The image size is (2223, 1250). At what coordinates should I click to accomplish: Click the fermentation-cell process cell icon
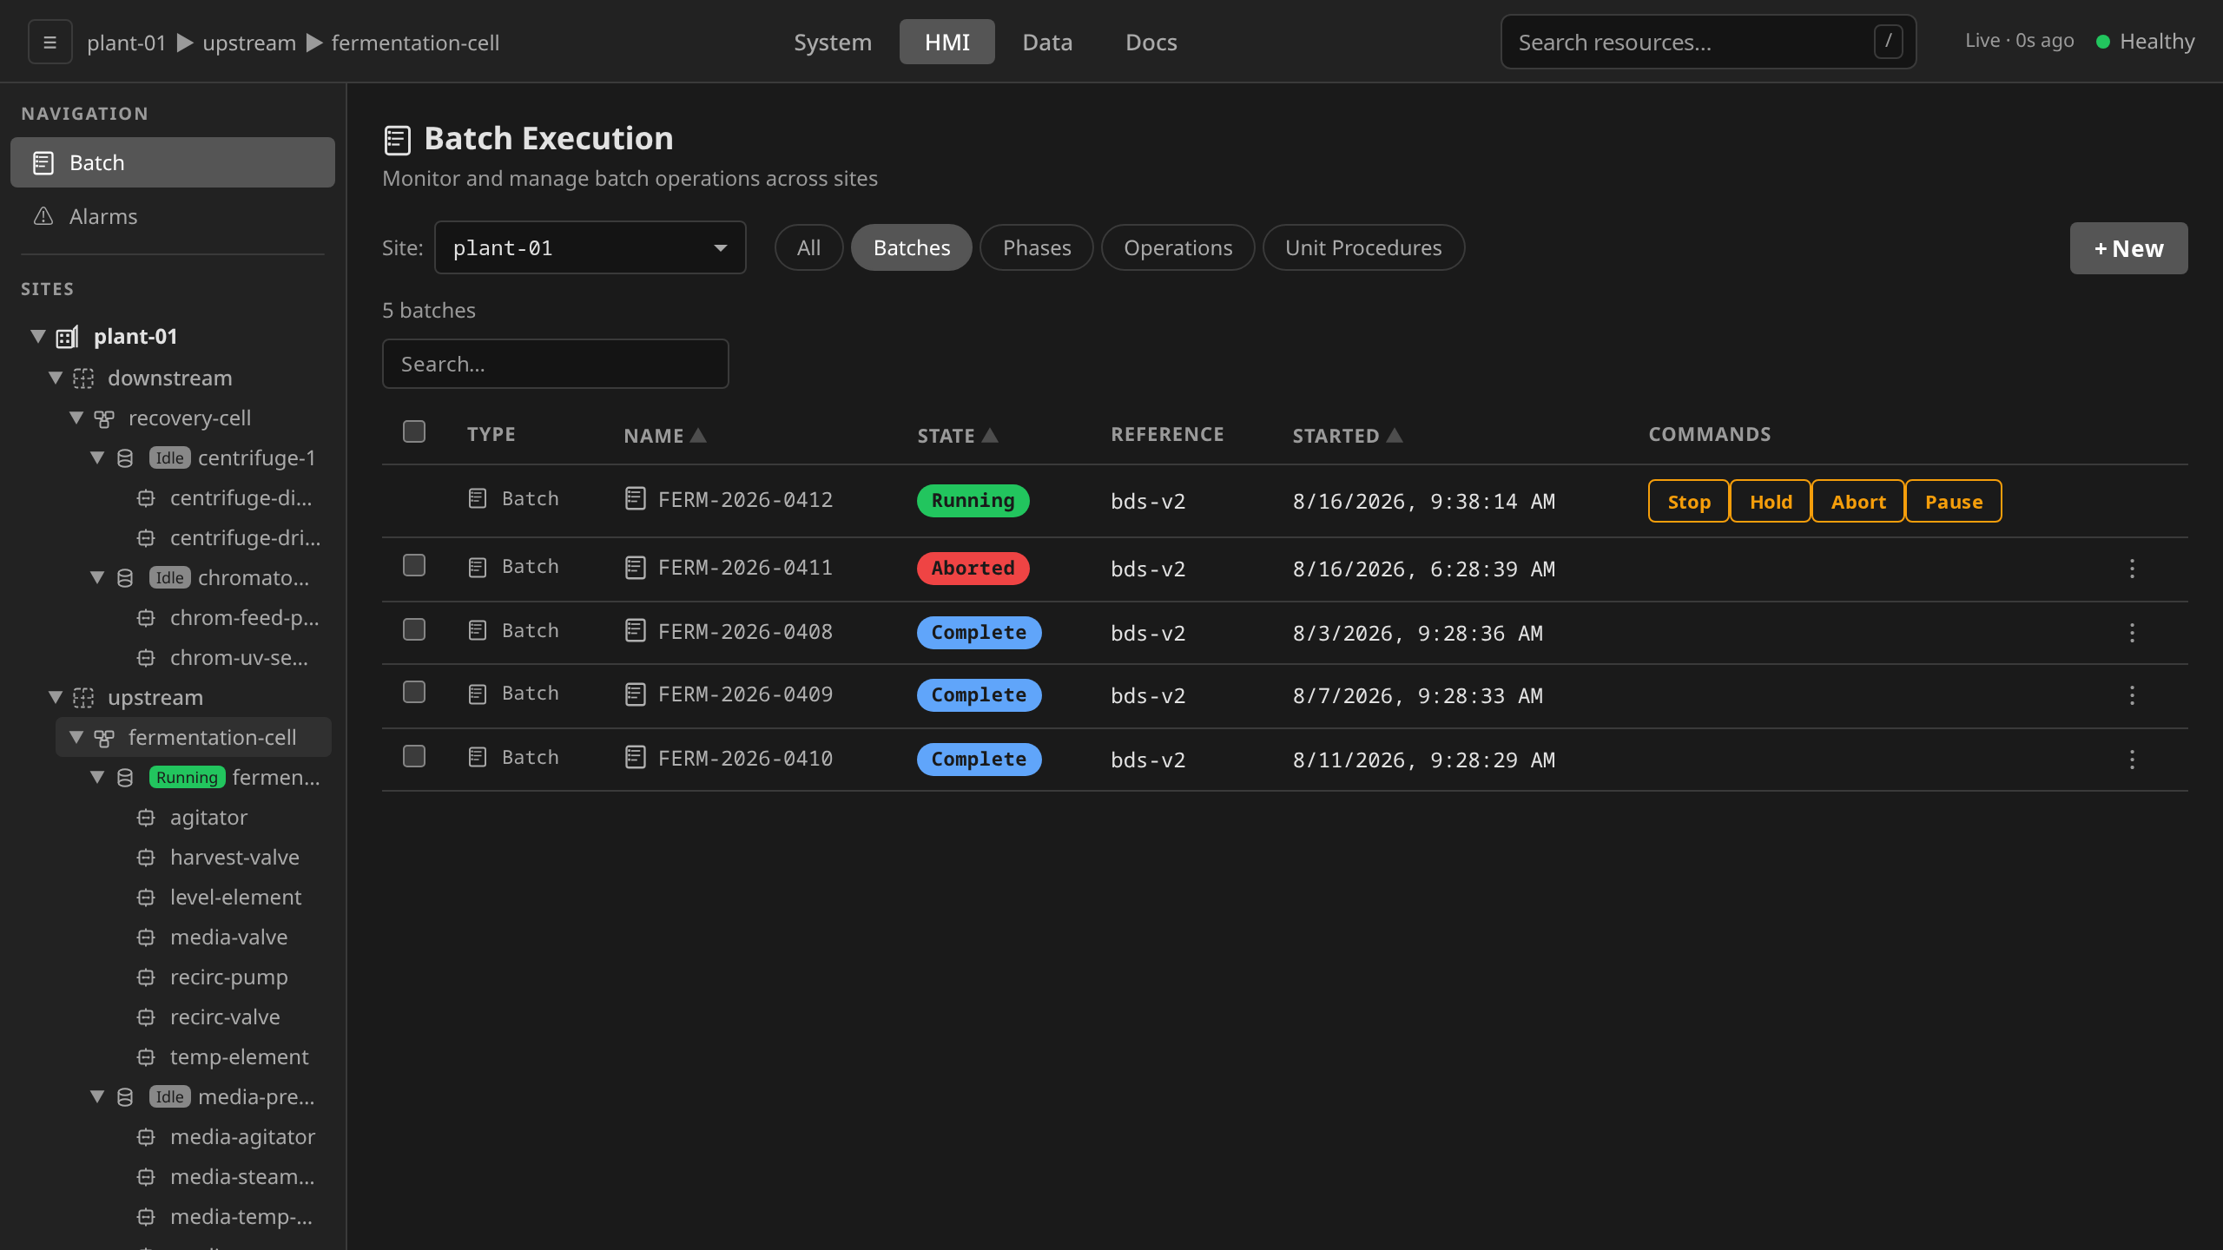104,738
